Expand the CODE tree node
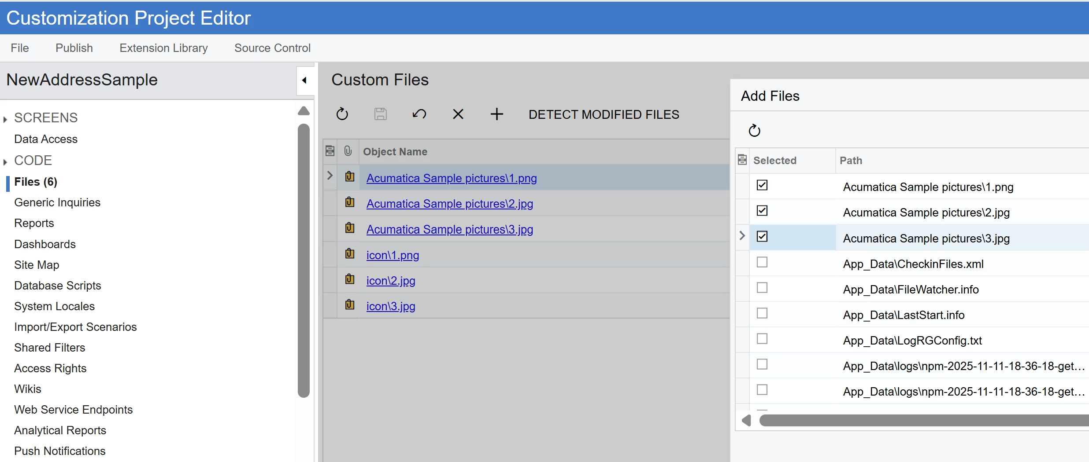The image size is (1089, 462). coord(5,161)
